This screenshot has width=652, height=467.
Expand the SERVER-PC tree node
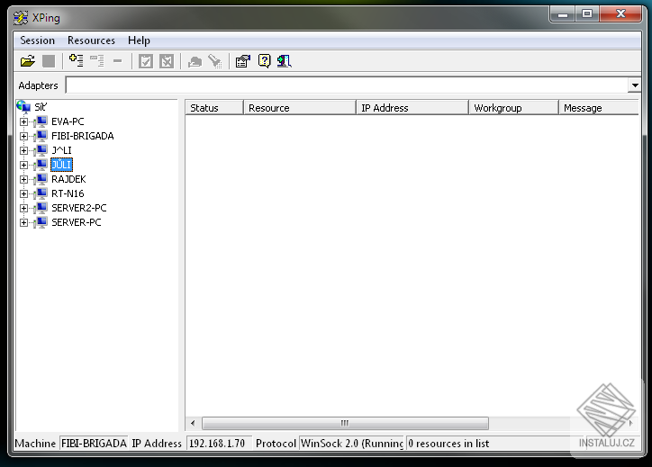click(23, 222)
